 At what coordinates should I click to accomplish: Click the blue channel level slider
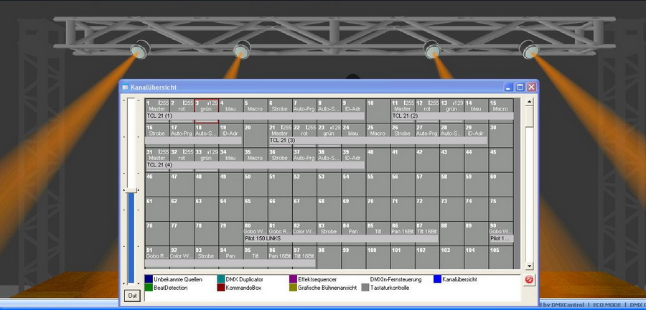131,237
